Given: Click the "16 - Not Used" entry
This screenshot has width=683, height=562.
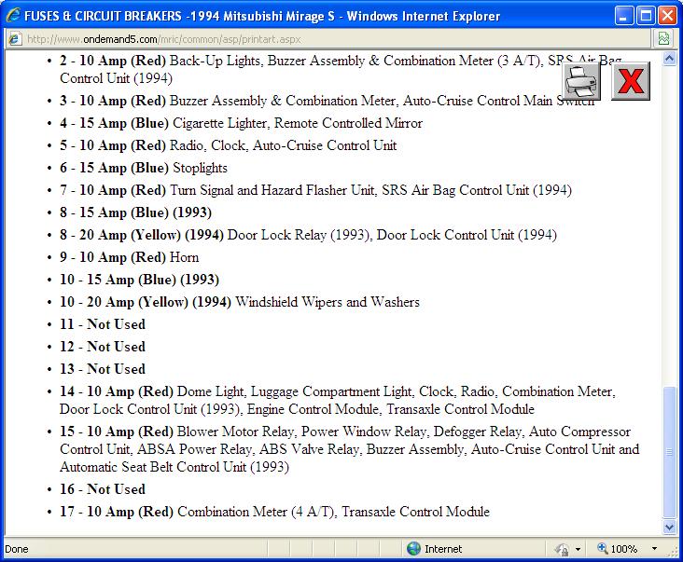Looking at the screenshot, I should pyautogui.click(x=103, y=489).
